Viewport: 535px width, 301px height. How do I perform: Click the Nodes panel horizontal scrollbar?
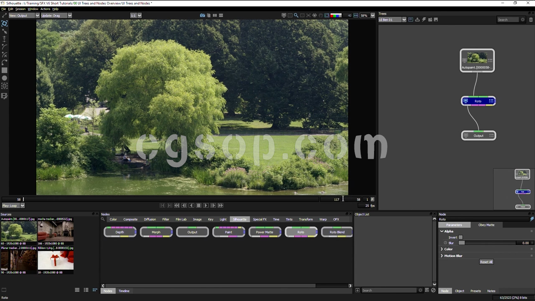[x=210, y=286]
